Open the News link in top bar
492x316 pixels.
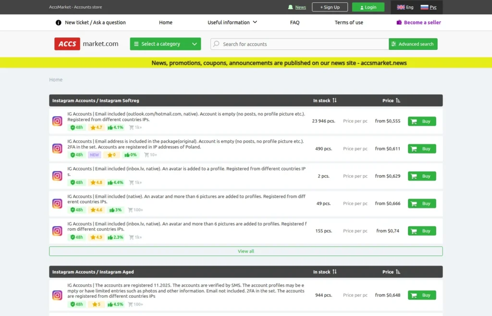(x=300, y=7)
